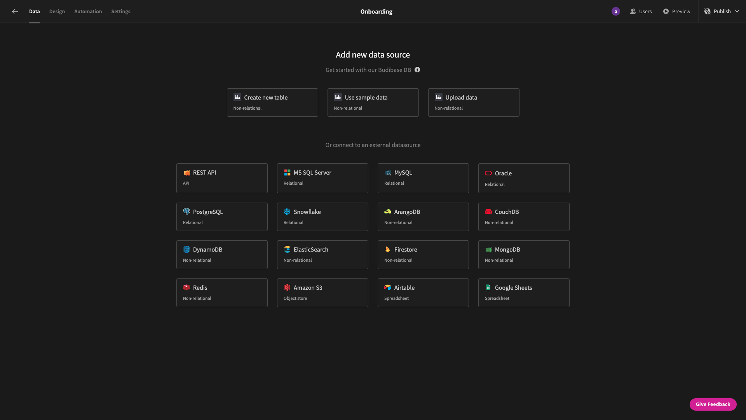Click the REST API connector icon
746x420 pixels.
[x=186, y=172]
